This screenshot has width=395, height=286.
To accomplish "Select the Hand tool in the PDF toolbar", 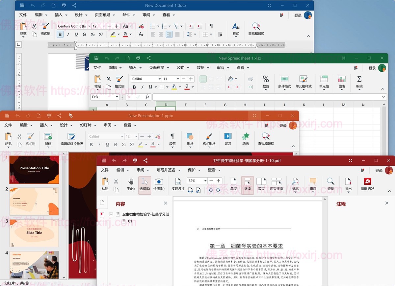I will (x=130, y=184).
